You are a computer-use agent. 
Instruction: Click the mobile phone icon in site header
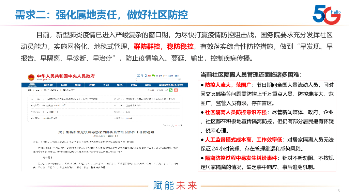point(146,76)
